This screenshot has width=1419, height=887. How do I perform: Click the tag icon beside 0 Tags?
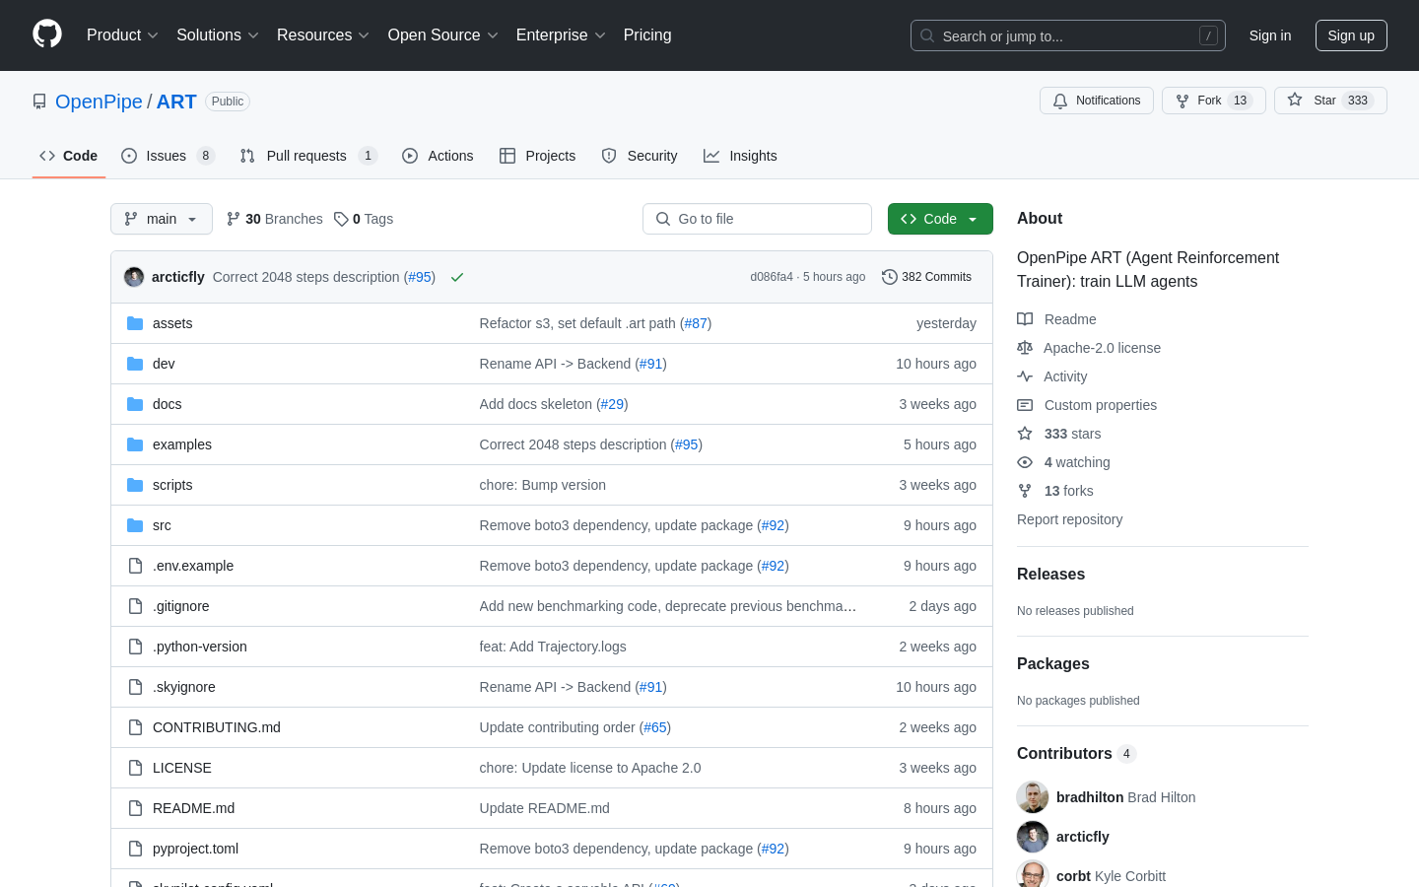pos(341,219)
